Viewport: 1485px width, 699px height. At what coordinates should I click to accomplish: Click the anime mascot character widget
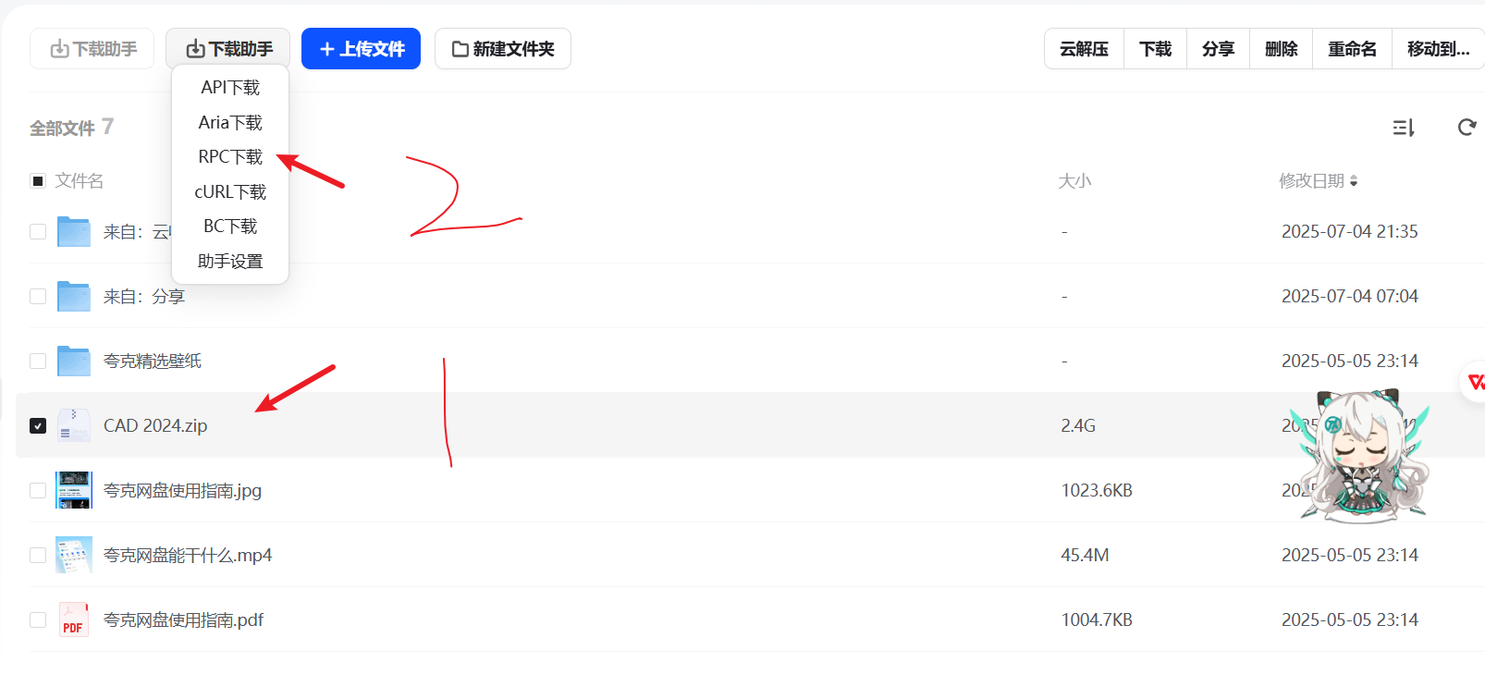(x=1365, y=455)
